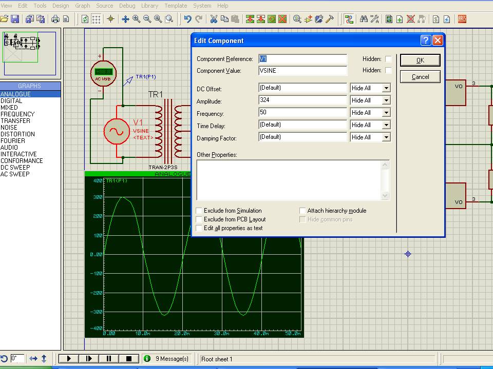Click the Cut scissors icon
The height and width of the screenshot is (369, 493).
[214, 19]
